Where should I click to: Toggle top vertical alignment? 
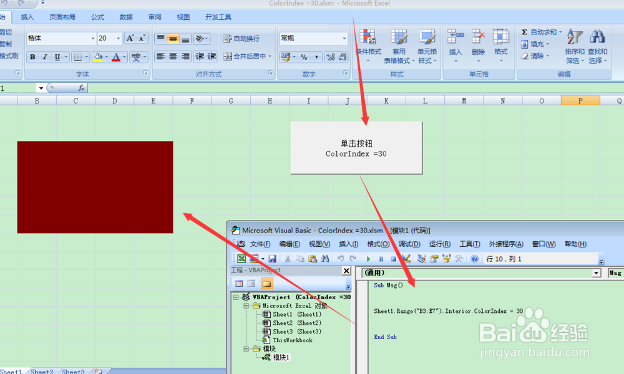(160, 39)
